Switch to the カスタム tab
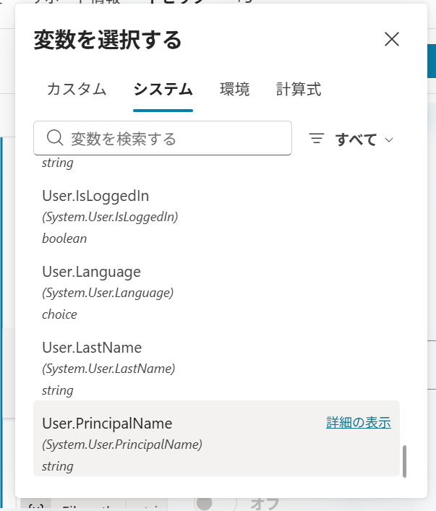The width and height of the screenshot is (436, 511). coord(77,90)
